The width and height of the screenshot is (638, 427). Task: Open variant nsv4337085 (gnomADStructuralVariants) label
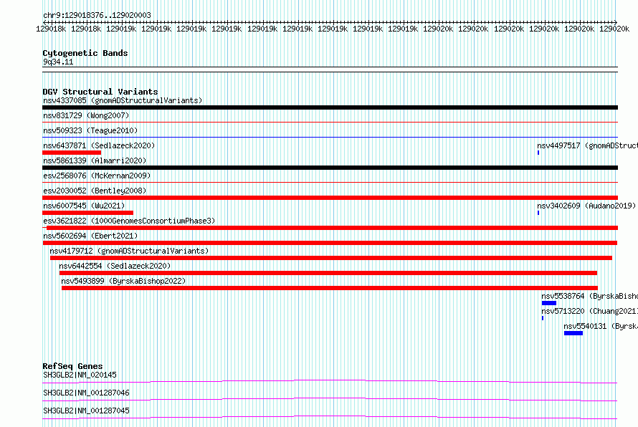(123, 100)
